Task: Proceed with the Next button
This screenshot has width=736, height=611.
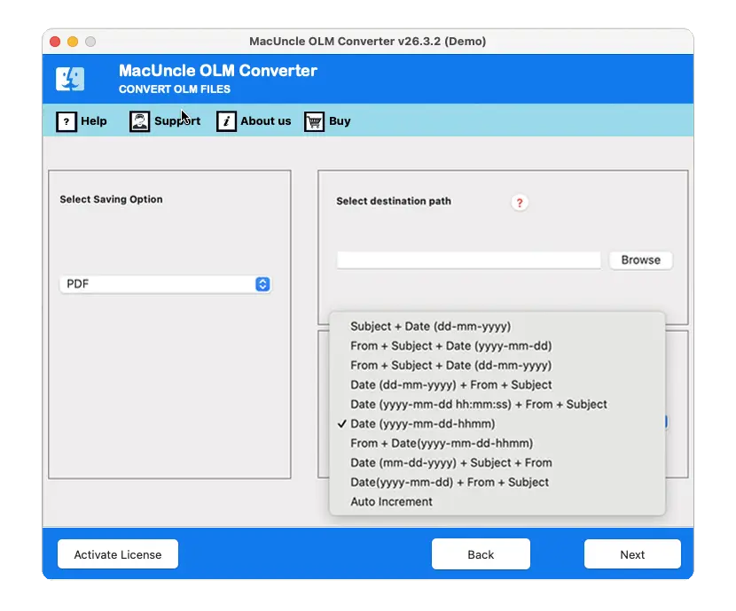Action: coord(632,554)
